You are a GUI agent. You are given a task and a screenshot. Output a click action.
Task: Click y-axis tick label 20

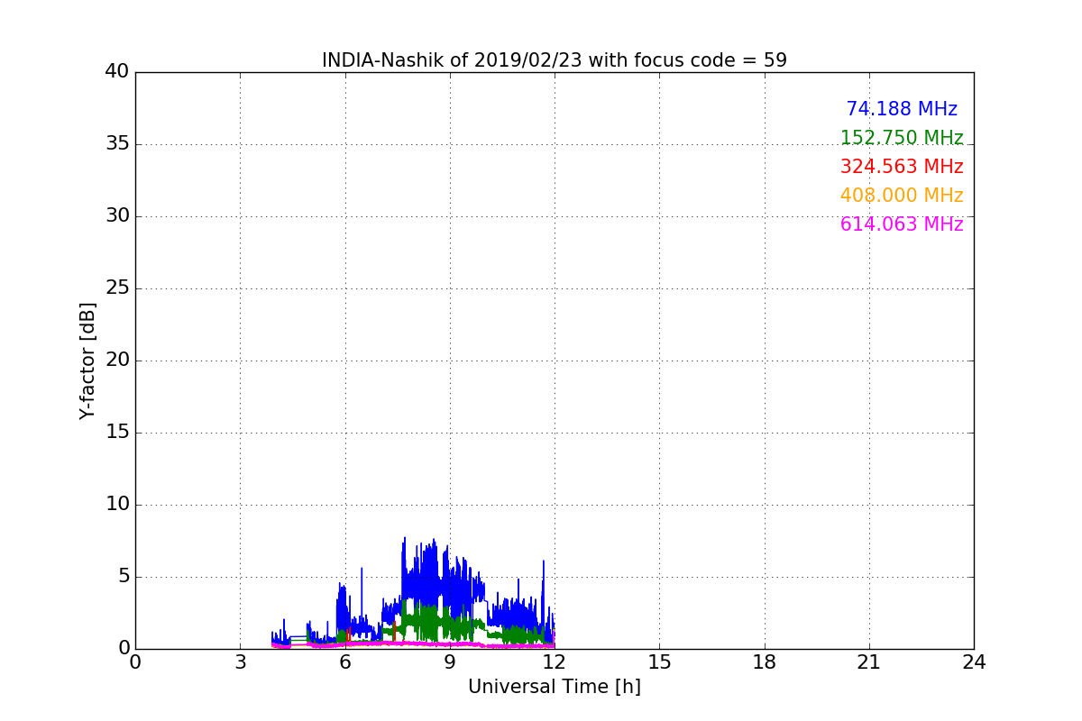pos(117,360)
